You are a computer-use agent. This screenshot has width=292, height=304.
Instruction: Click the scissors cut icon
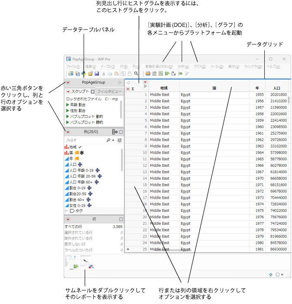(x=104, y=74)
